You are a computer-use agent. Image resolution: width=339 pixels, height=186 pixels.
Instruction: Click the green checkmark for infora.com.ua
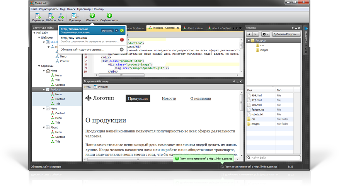(122, 30)
